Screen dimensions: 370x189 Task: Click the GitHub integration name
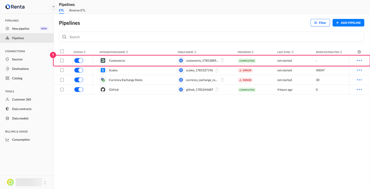[114, 90]
